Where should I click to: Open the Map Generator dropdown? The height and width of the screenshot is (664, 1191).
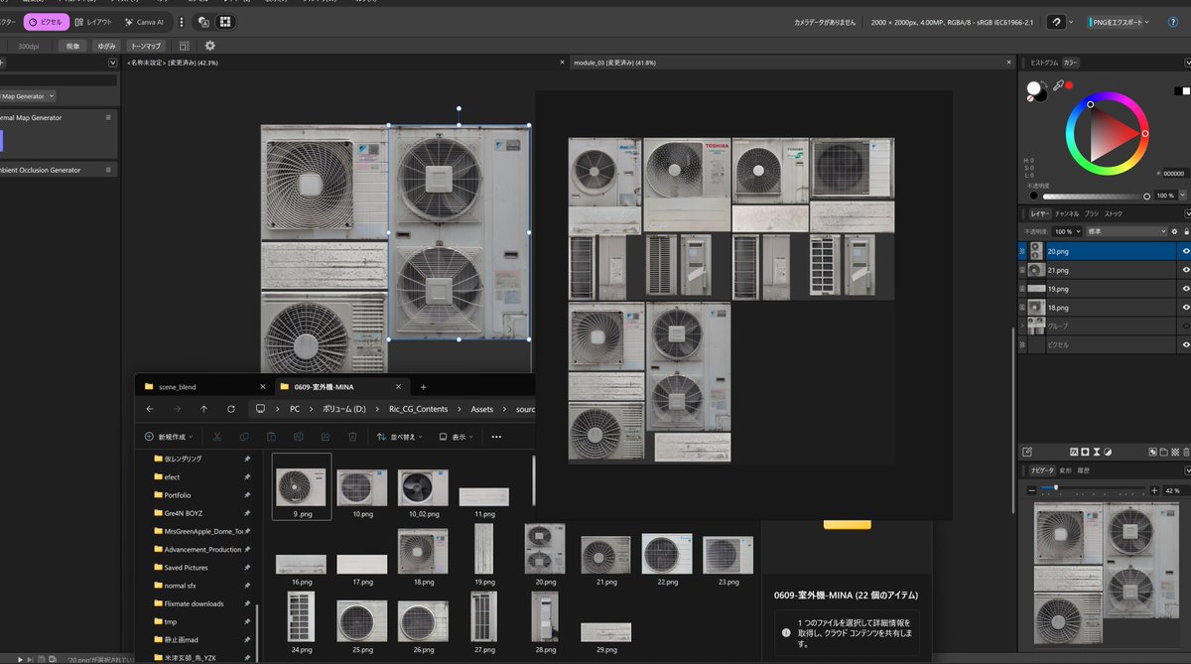coord(28,96)
